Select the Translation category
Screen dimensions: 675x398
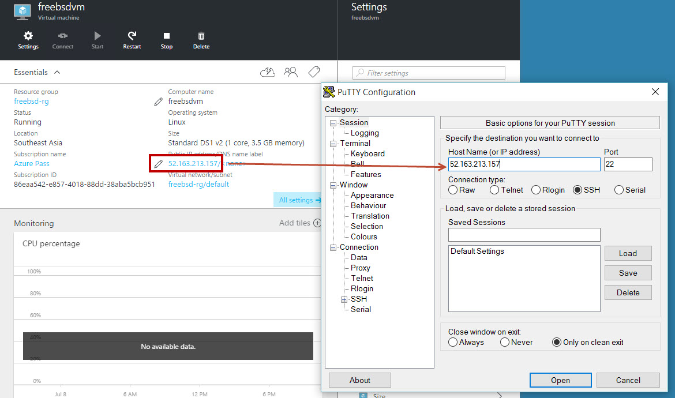tap(370, 216)
